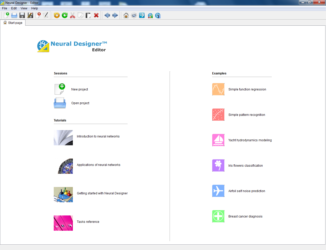The width and height of the screenshot is (326, 250).
Task: Click the New project link
Action: (80, 89)
